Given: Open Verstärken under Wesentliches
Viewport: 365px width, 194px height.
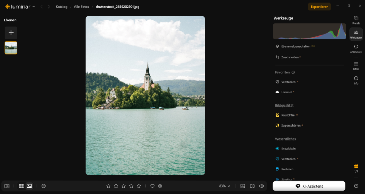Looking at the screenshot, I should point(287,159).
